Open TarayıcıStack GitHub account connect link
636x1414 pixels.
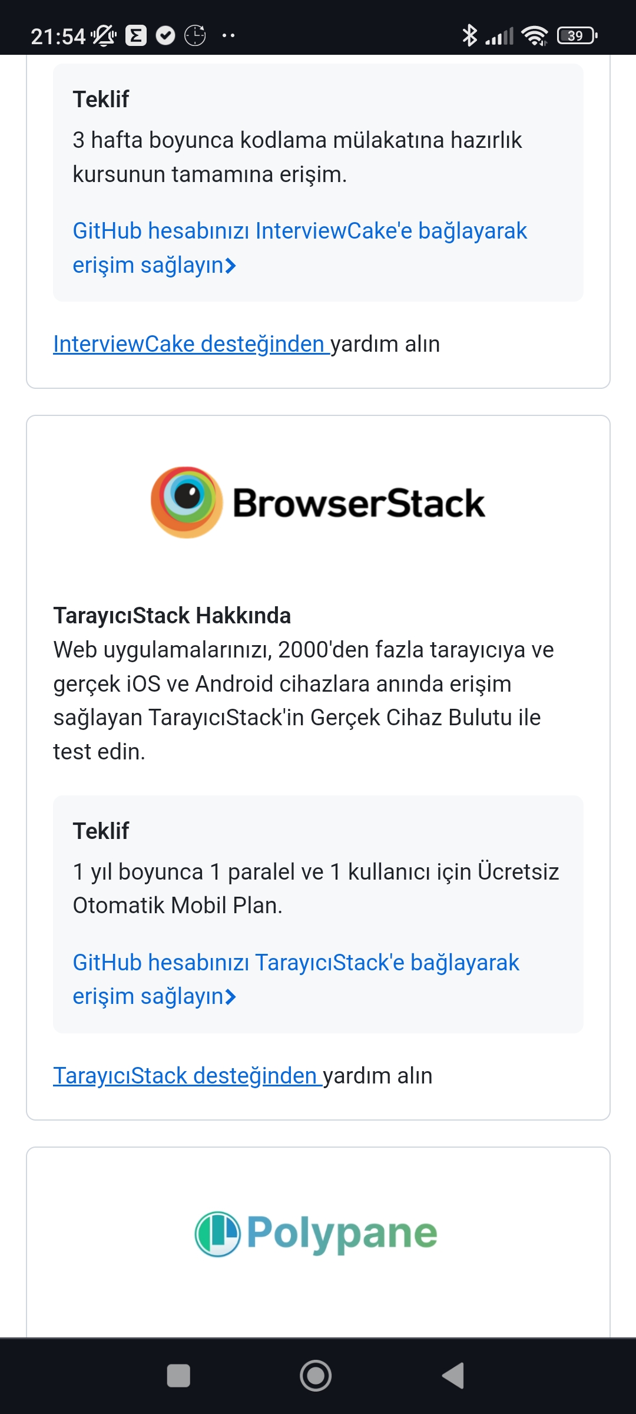click(x=296, y=979)
